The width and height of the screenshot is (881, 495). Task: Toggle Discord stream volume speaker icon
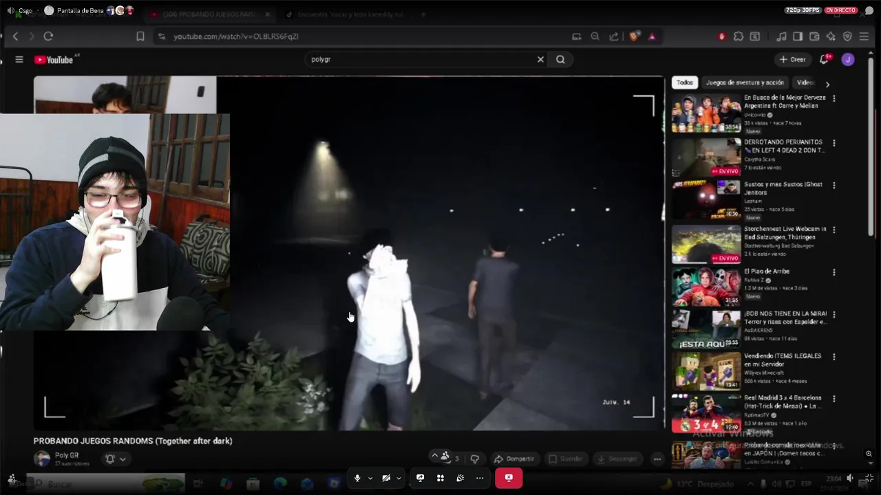(x=850, y=478)
